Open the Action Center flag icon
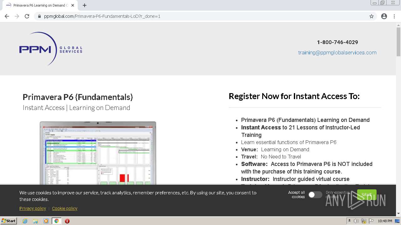The width and height of the screenshot is (401, 225). click(371, 221)
